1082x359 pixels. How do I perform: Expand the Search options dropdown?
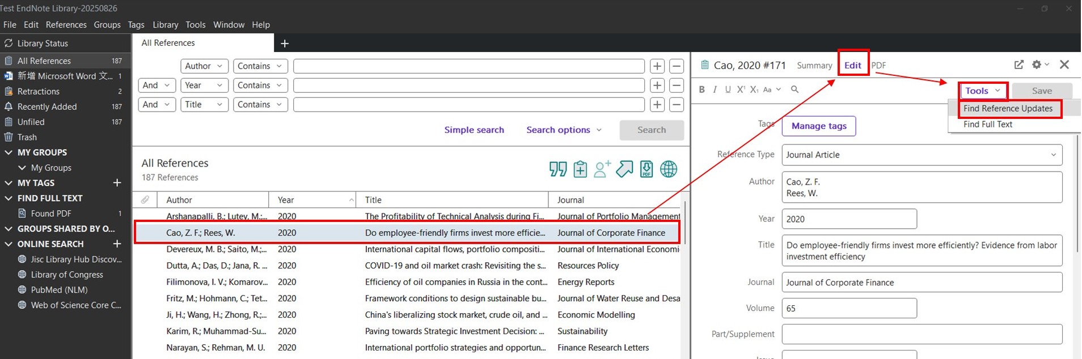pyautogui.click(x=564, y=130)
